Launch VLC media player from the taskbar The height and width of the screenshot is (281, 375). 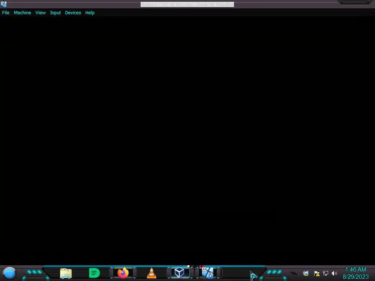[x=151, y=273]
